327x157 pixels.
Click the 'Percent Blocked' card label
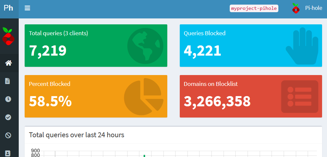[x=50, y=84]
